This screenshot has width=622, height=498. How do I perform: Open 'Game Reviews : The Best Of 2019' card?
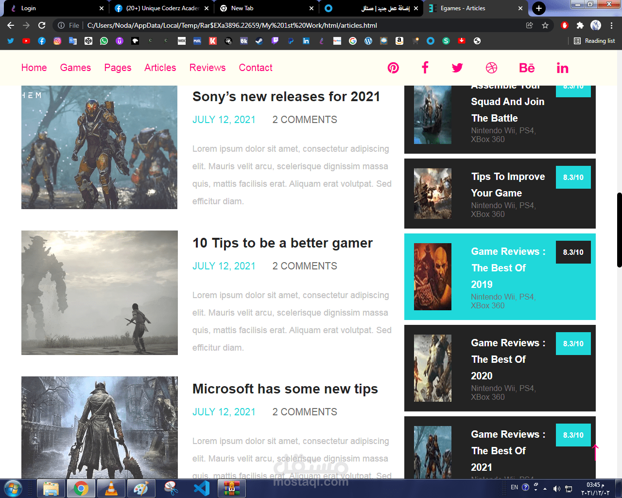(x=500, y=277)
